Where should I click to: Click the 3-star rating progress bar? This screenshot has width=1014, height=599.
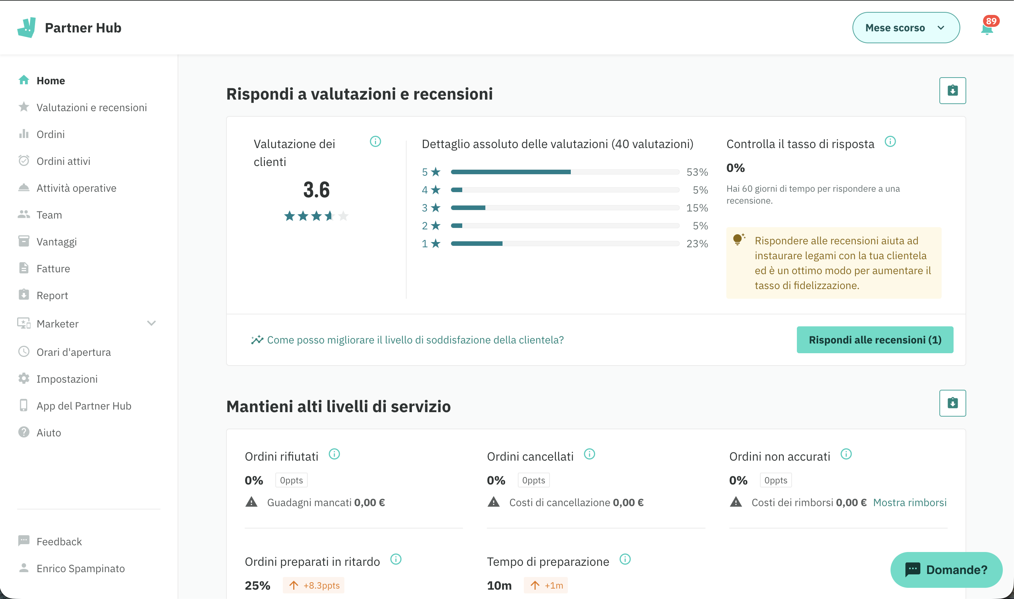coord(565,208)
